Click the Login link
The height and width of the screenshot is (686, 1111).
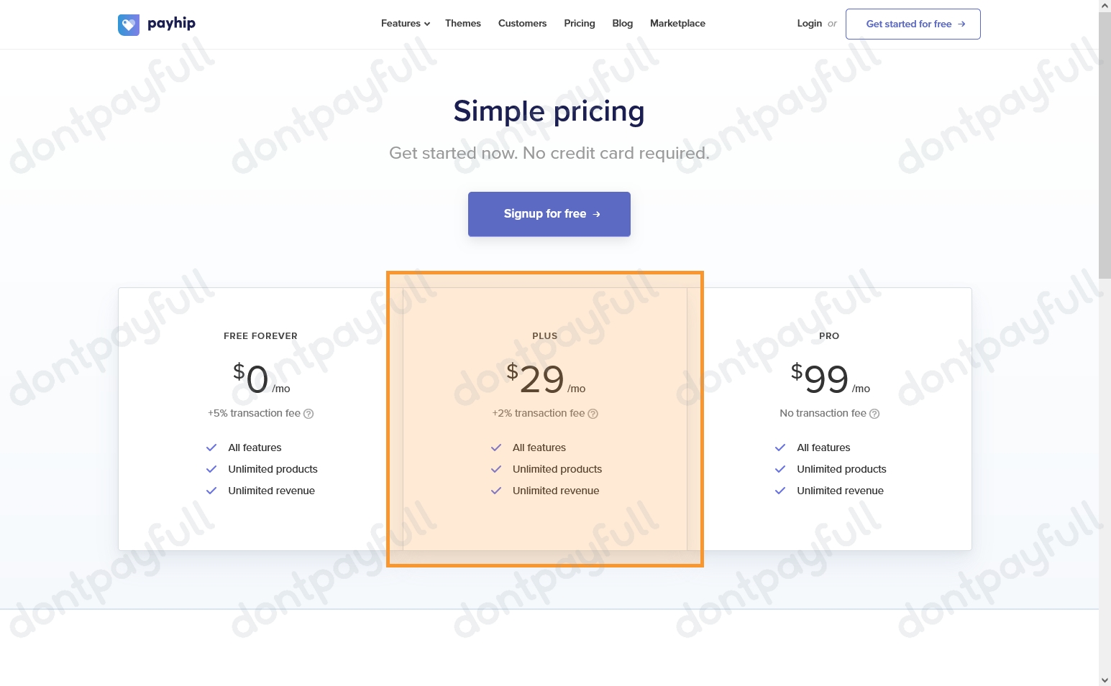pyautogui.click(x=809, y=23)
